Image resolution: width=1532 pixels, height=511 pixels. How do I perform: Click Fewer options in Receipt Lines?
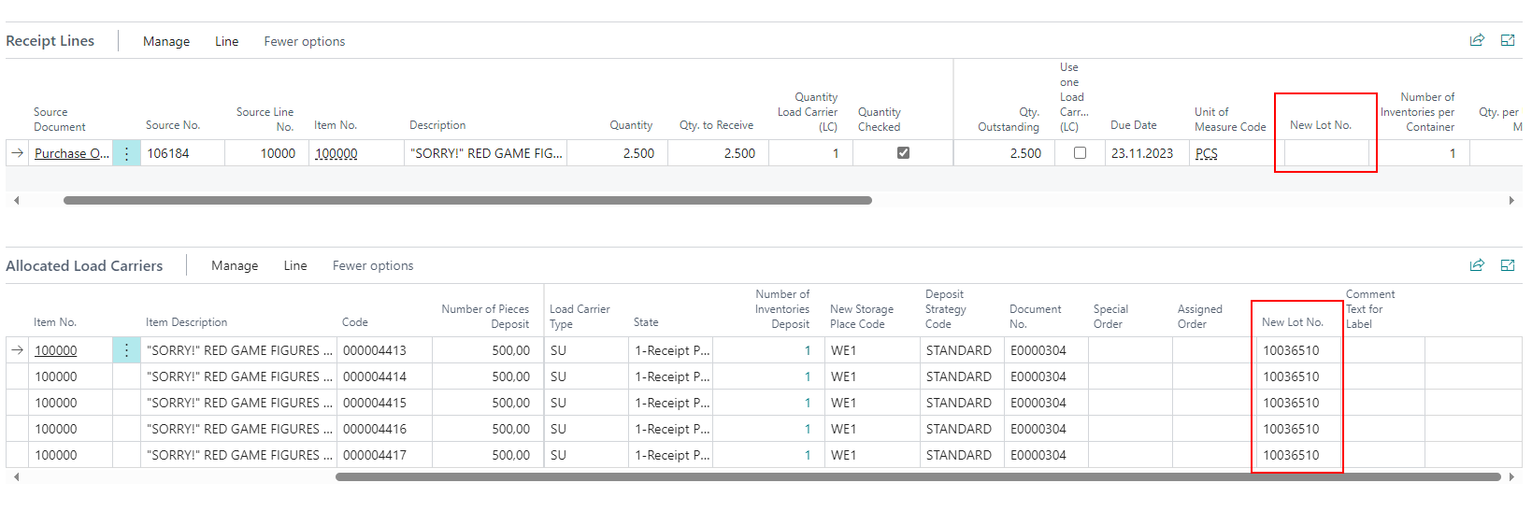(x=305, y=41)
